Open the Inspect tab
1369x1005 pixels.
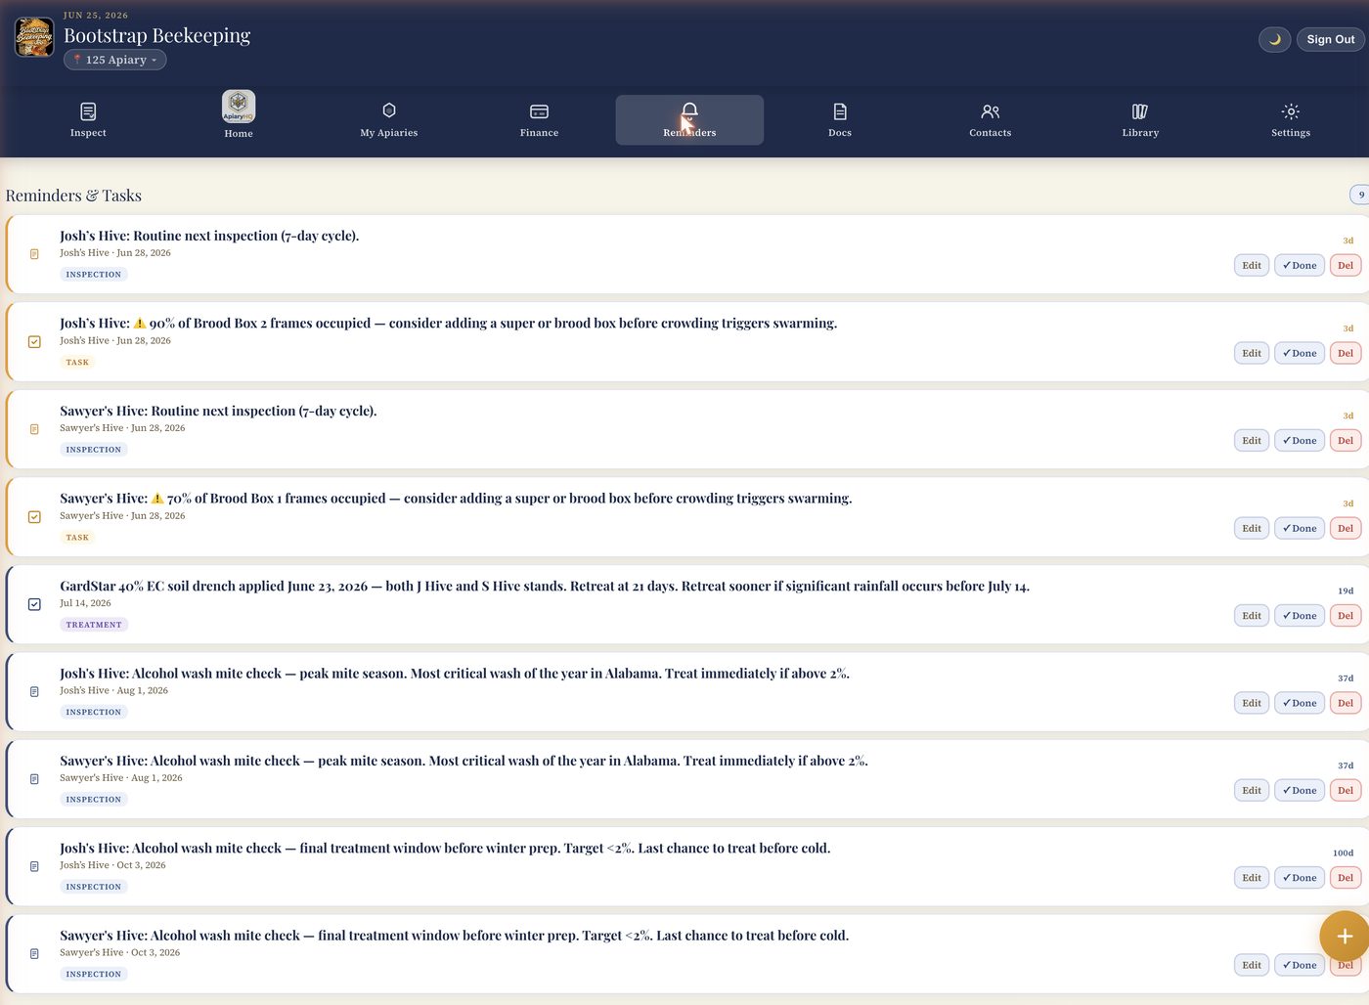coord(88,120)
